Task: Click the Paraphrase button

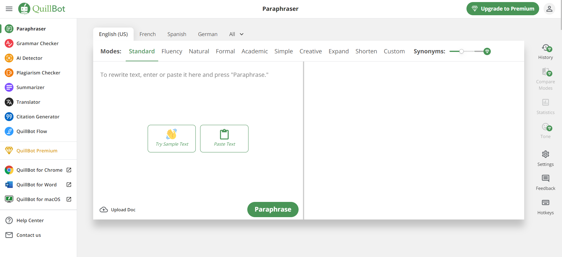Action: click(273, 209)
